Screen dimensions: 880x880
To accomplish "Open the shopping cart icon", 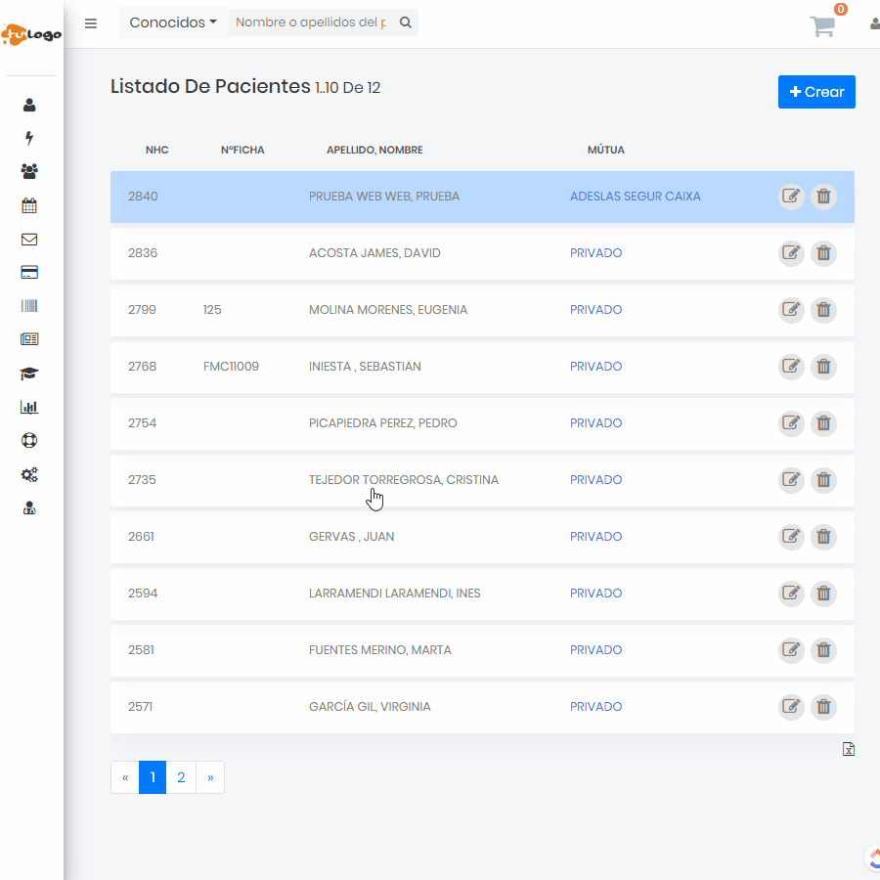I will (823, 26).
